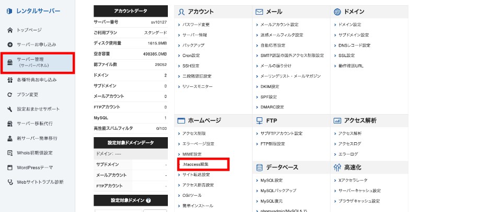Open the DNSレコード設定 link
Image resolution: width=502 pixels, height=212 pixels.
tap(355, 45)
